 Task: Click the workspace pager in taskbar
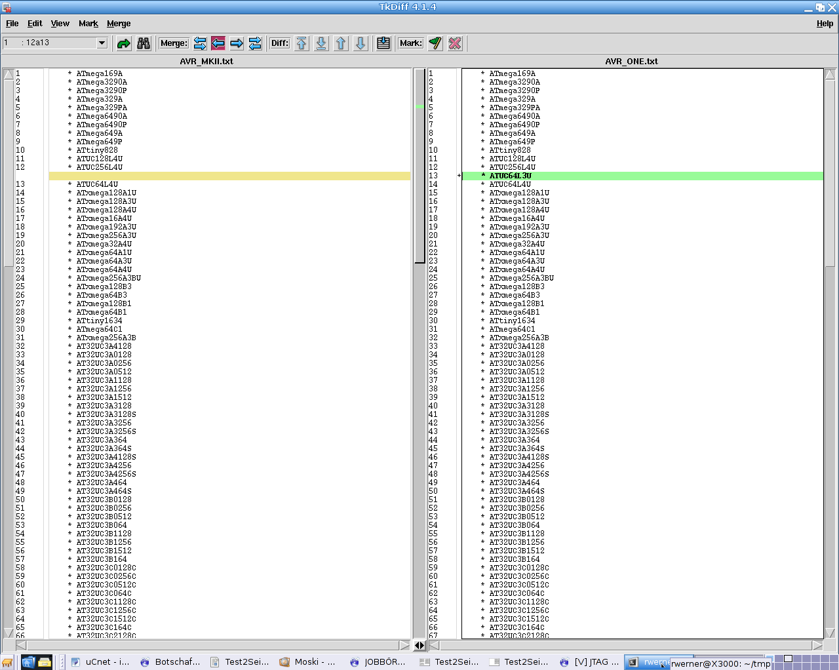click(x=806, y=662)
